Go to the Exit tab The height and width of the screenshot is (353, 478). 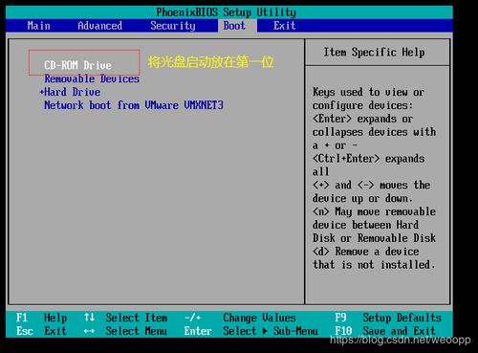click(285, 26)
